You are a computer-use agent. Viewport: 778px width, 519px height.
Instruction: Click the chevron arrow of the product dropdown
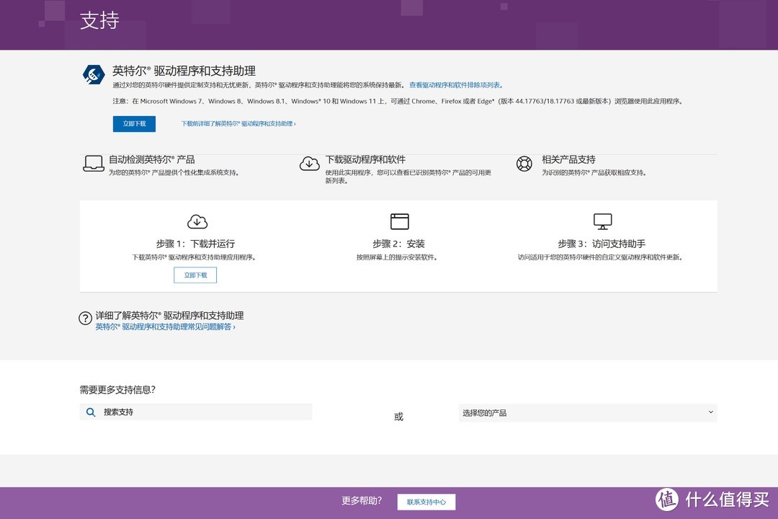point(710,412)
